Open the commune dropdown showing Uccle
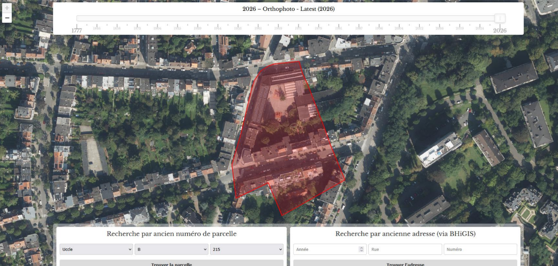This screenshot has height=266, width=558. click(x=96, y=249)
